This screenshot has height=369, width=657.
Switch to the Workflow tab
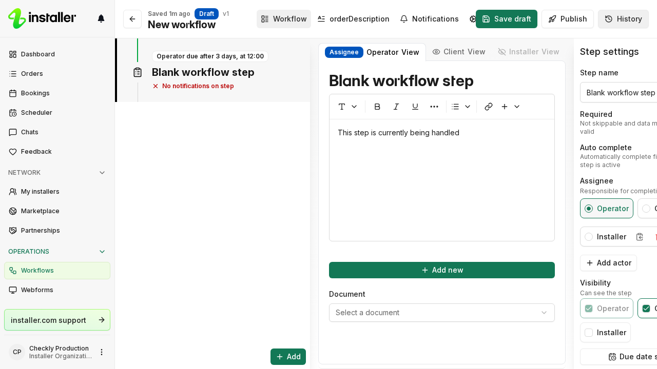coord(284,19)
